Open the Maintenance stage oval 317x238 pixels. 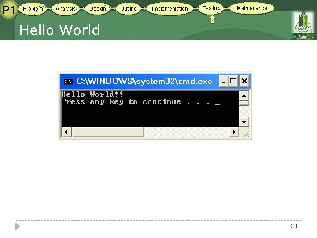[252, 8]
